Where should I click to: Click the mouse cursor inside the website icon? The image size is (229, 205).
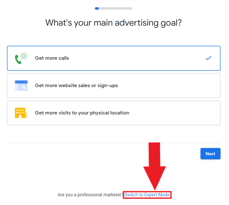(24, 87)
